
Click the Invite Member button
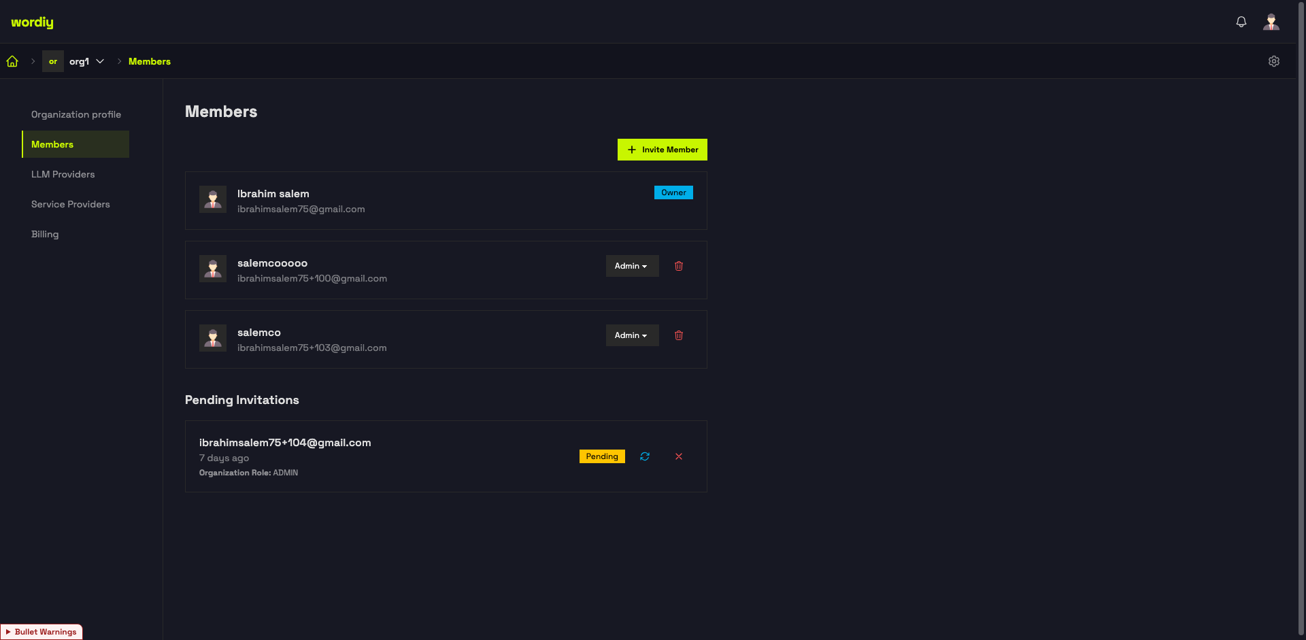pos(663,150)
